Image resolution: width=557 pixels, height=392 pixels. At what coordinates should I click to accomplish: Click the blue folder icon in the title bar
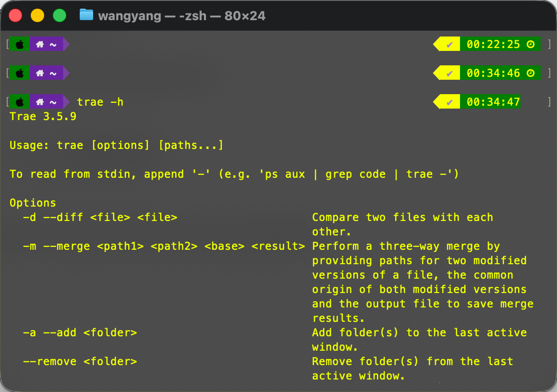(x=86, y=15)
